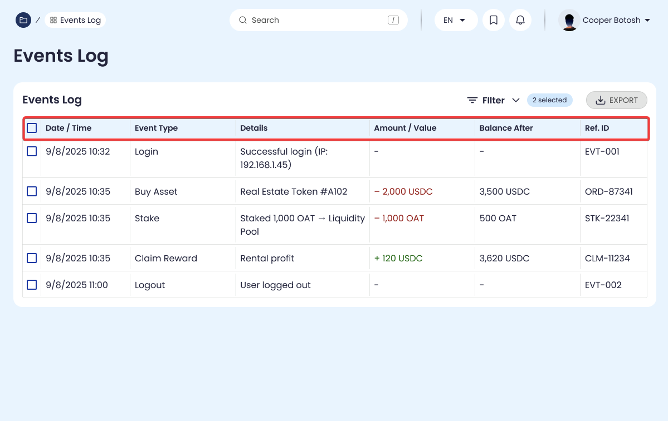Open the Cooper Botosh user menu arrow

pos(647,21)
